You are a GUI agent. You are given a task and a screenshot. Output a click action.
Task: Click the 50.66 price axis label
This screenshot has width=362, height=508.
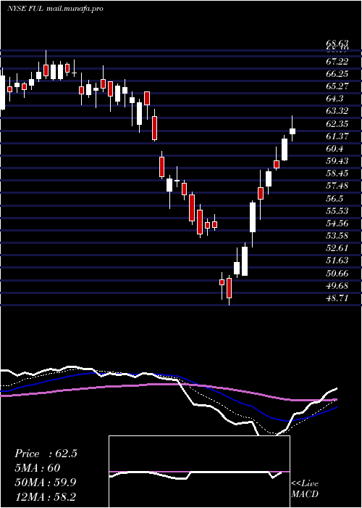[337, 273]
